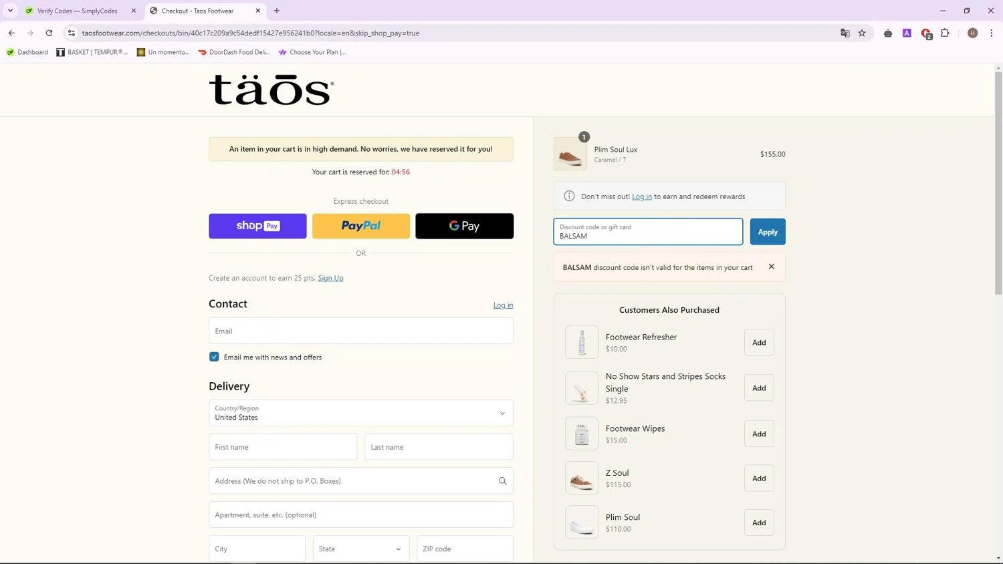Open the BASKET | TEMPUR bookmark
1003x564 pixels.
(x=92, y=52)
